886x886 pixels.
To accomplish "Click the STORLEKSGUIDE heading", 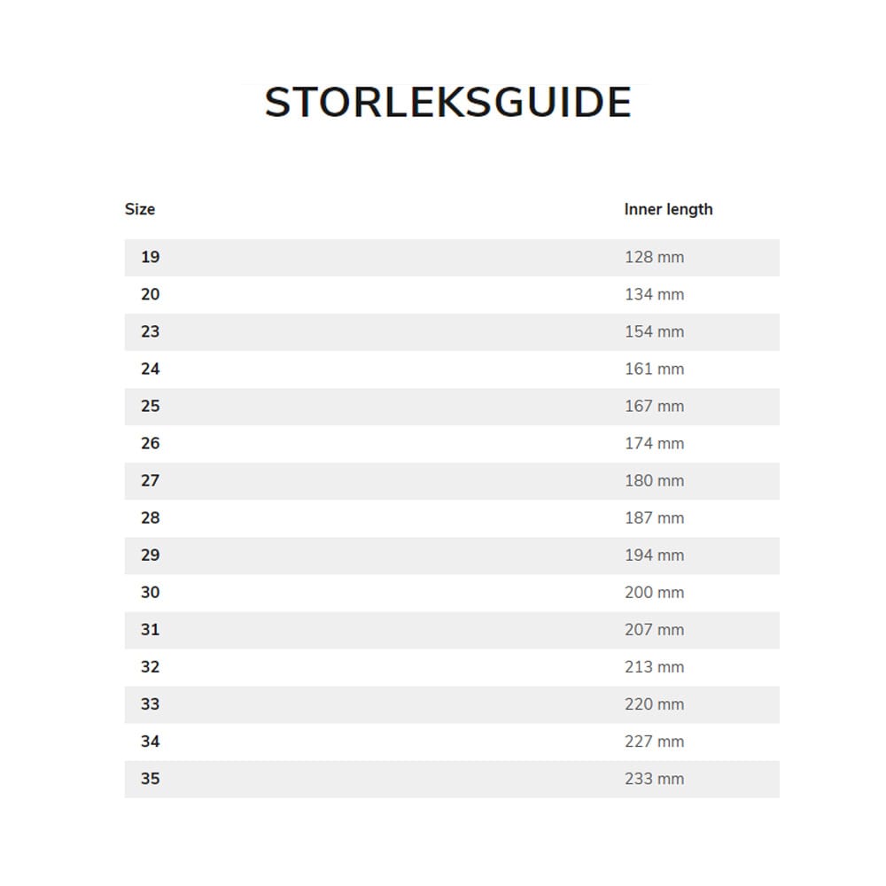I will pos(447,103).
